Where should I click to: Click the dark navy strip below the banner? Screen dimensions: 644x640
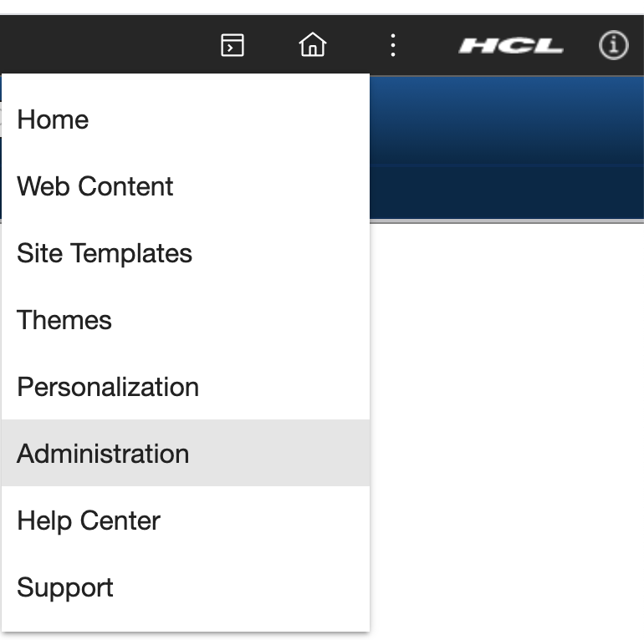(506, 192)
